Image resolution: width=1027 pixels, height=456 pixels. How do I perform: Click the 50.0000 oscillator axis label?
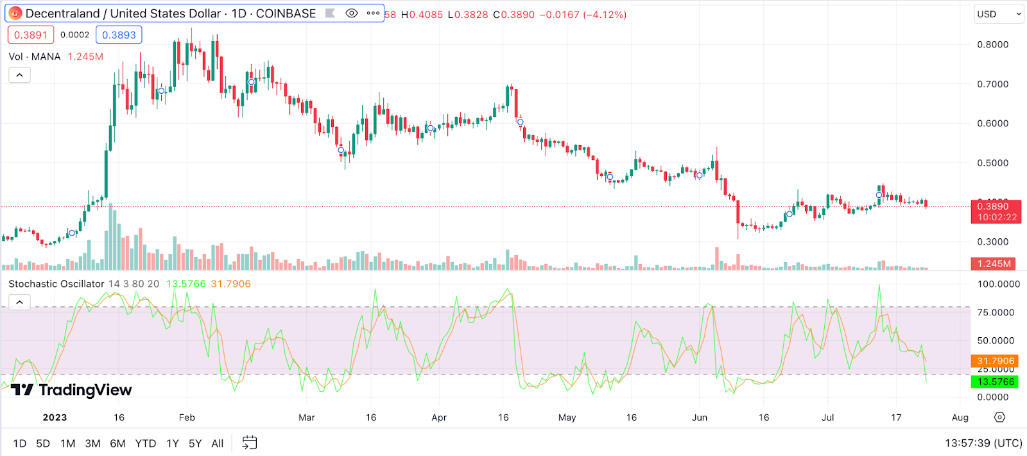click(996, 341)
